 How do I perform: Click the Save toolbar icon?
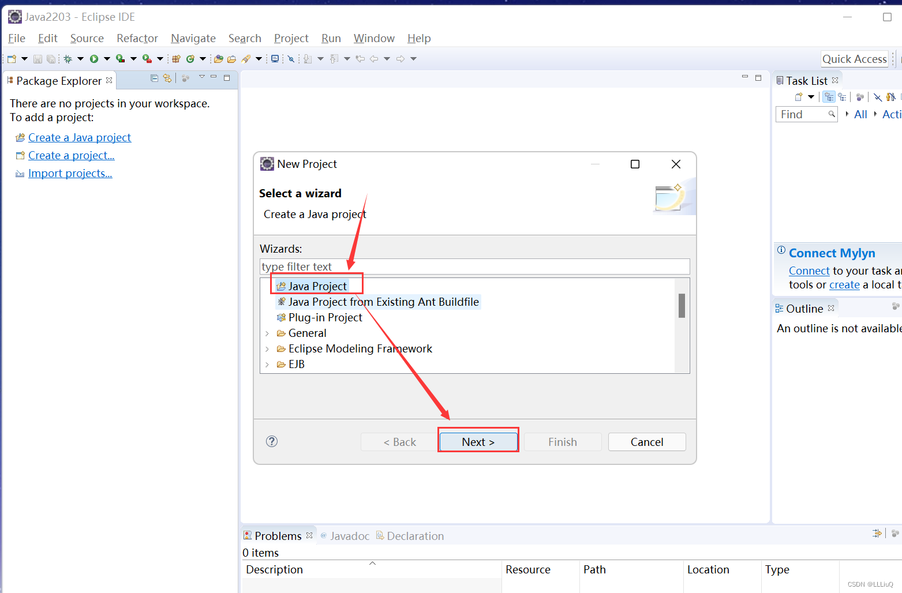click(38, 59)
